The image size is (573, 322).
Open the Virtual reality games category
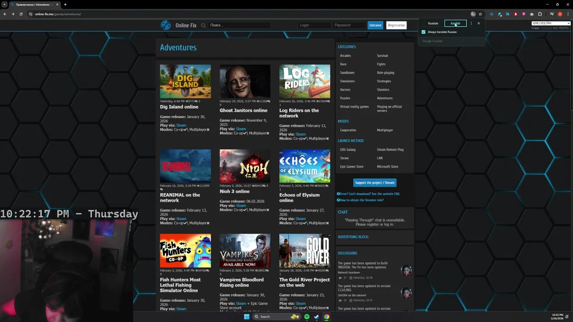[x=354, y=106]
